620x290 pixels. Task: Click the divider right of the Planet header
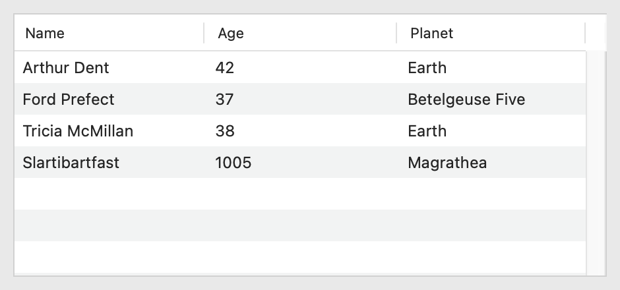(x=585, y=33)
